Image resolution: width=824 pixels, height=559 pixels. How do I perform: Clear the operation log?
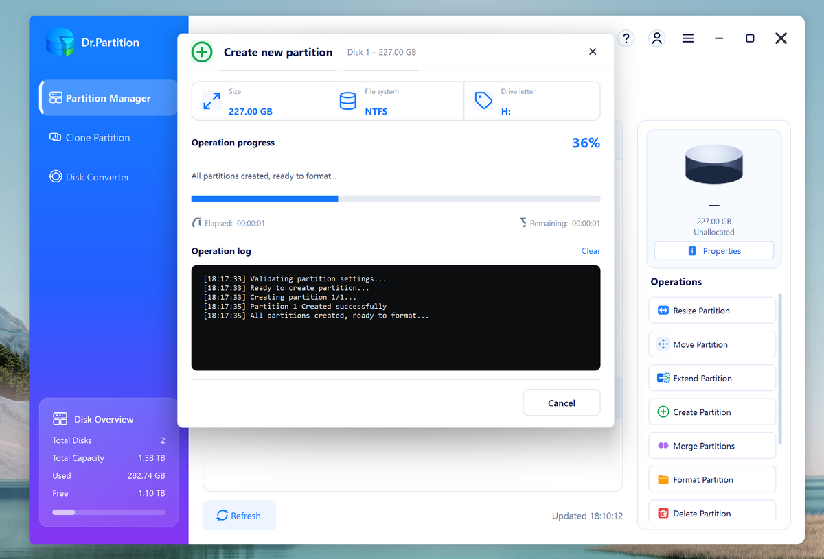tap(591, 251)
